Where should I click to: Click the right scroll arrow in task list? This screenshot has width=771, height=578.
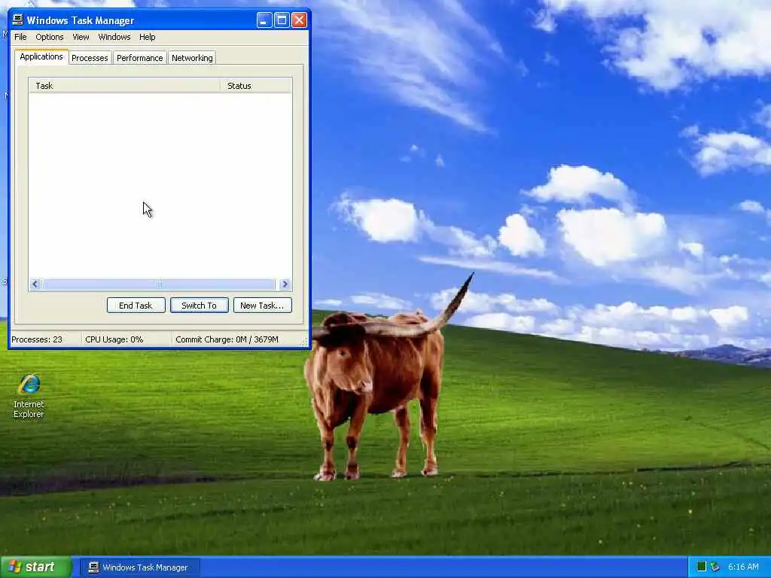[285, 284]
